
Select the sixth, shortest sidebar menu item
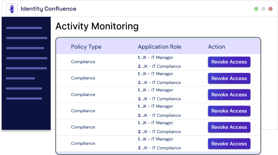(20, 78)
